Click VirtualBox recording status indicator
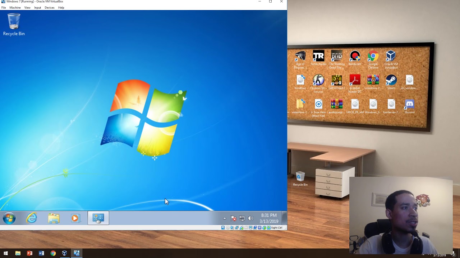The height and width of the screenshot is (258, 460). [x=255, y=228]
